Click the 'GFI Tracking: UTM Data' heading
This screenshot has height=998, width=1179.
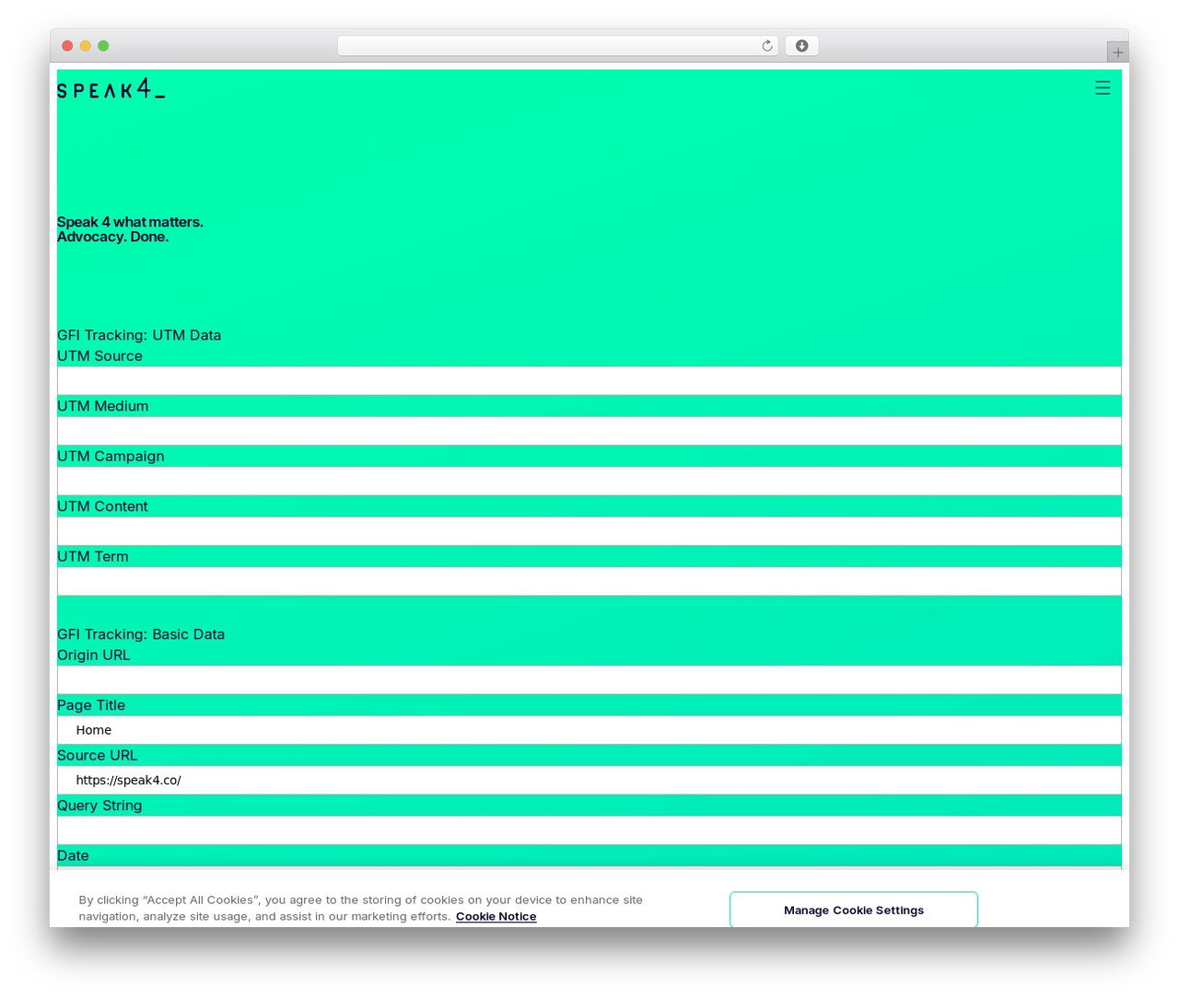point(139,335)
